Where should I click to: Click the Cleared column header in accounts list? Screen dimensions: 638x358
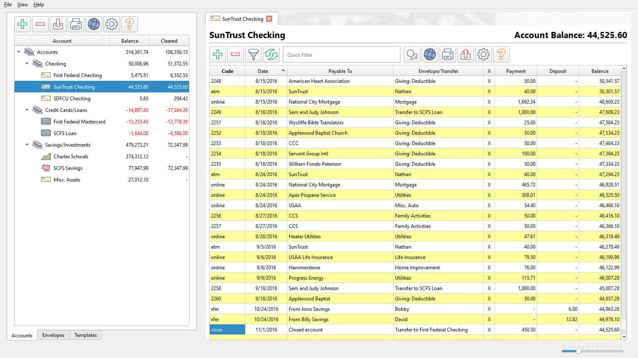pyautogui.click(x=169, y=41)
